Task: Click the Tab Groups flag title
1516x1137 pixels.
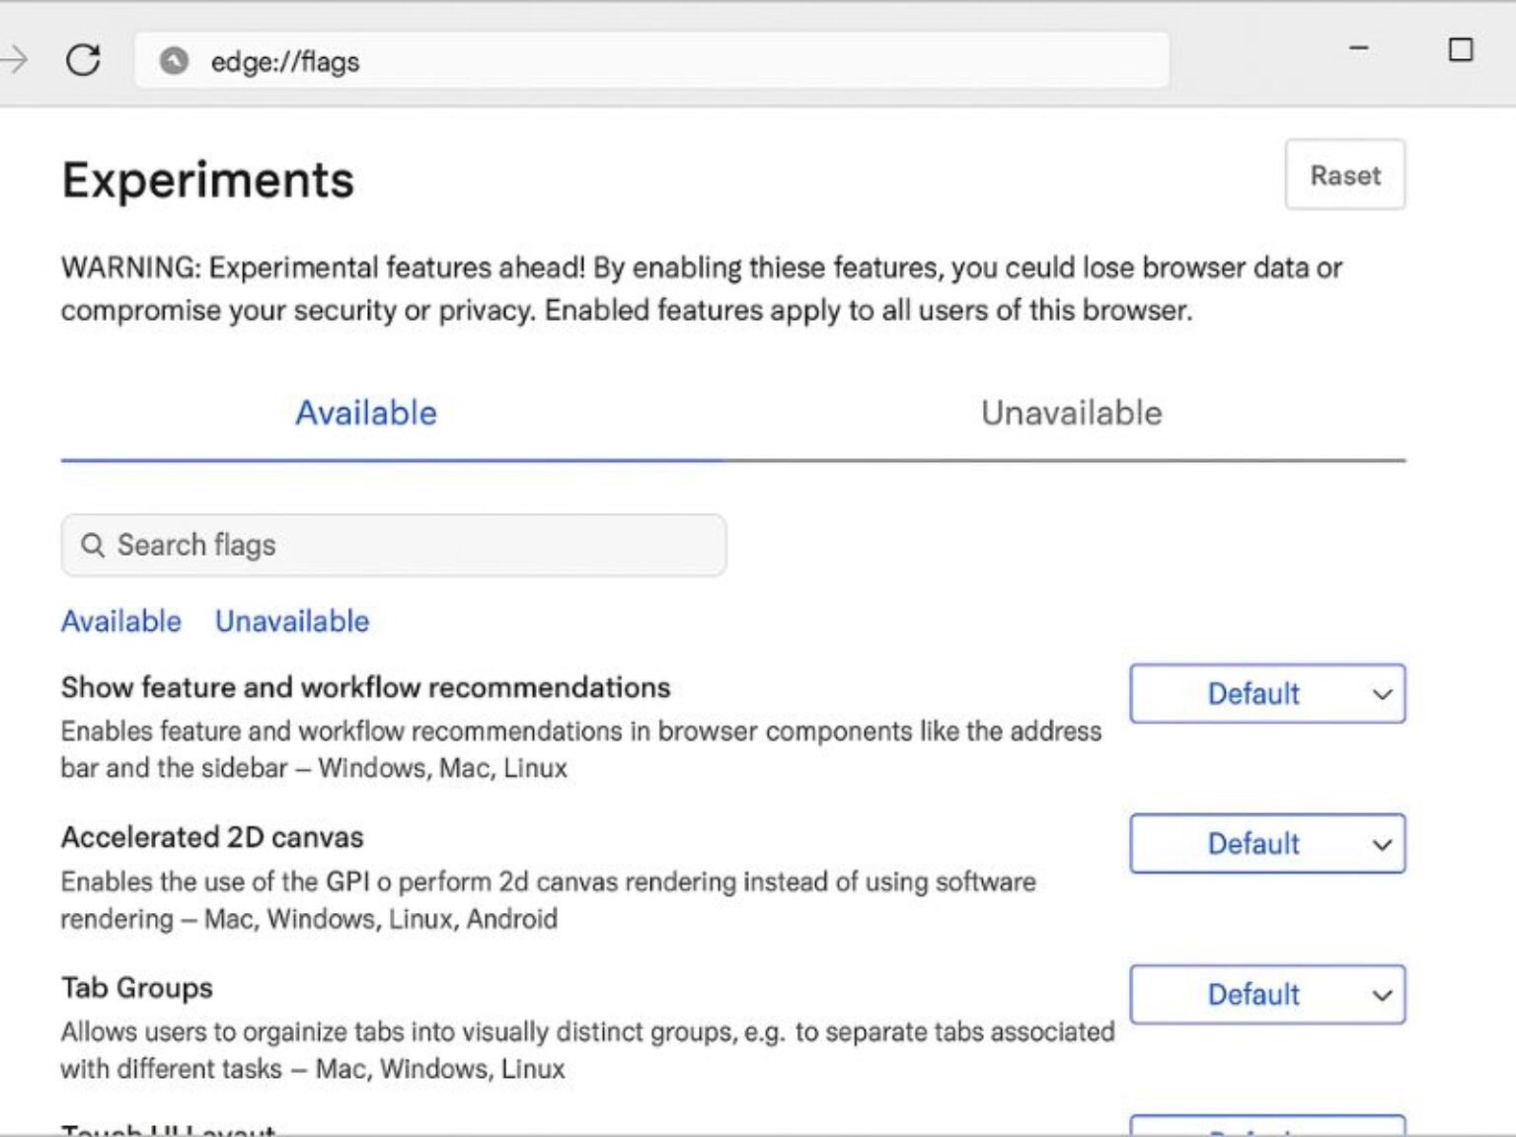Action: pos(136,987)
